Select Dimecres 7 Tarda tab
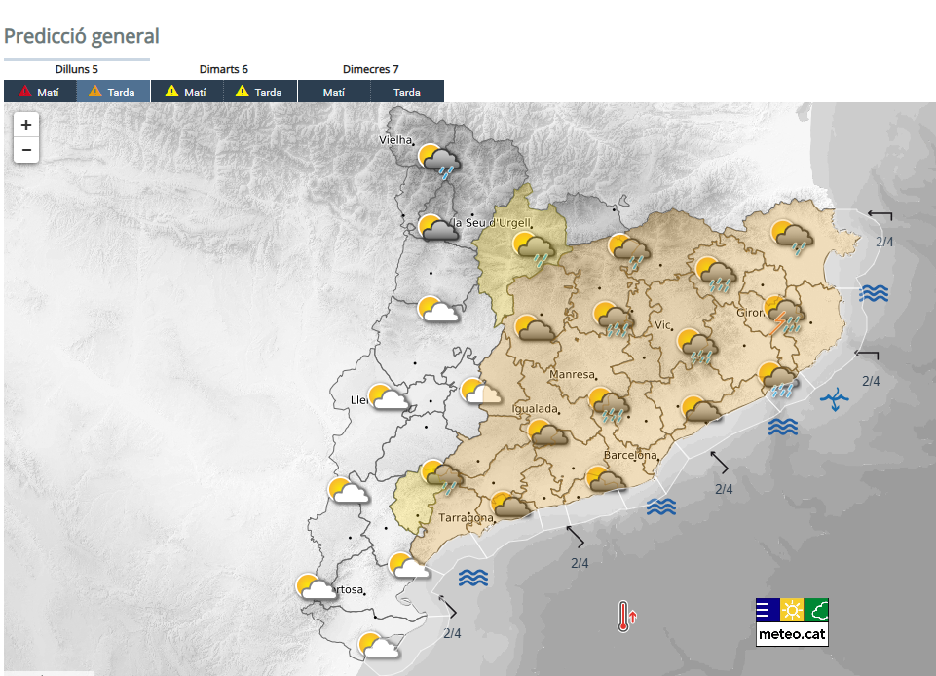 407,92
